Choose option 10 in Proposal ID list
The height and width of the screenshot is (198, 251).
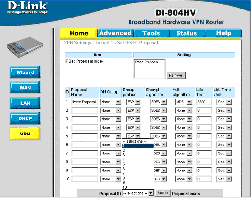[x=138, y=187]
